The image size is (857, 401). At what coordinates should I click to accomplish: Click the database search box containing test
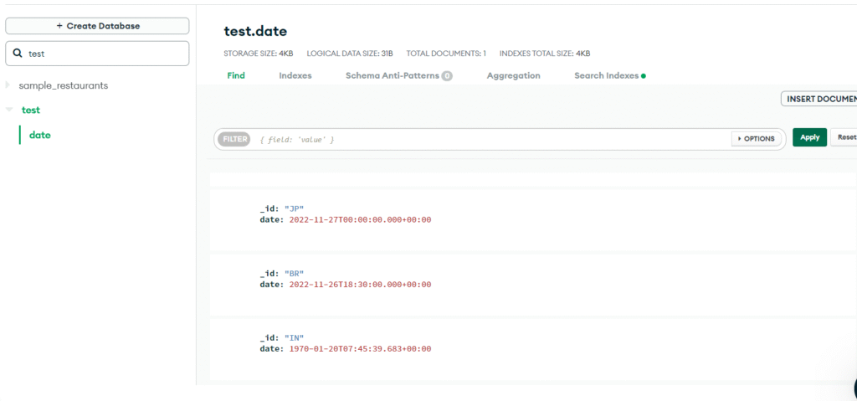[105, 54]
